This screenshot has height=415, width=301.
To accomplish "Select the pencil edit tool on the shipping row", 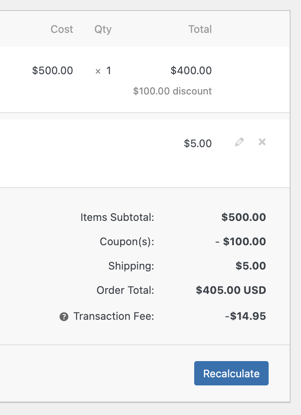I will click(x=239, y=142).
